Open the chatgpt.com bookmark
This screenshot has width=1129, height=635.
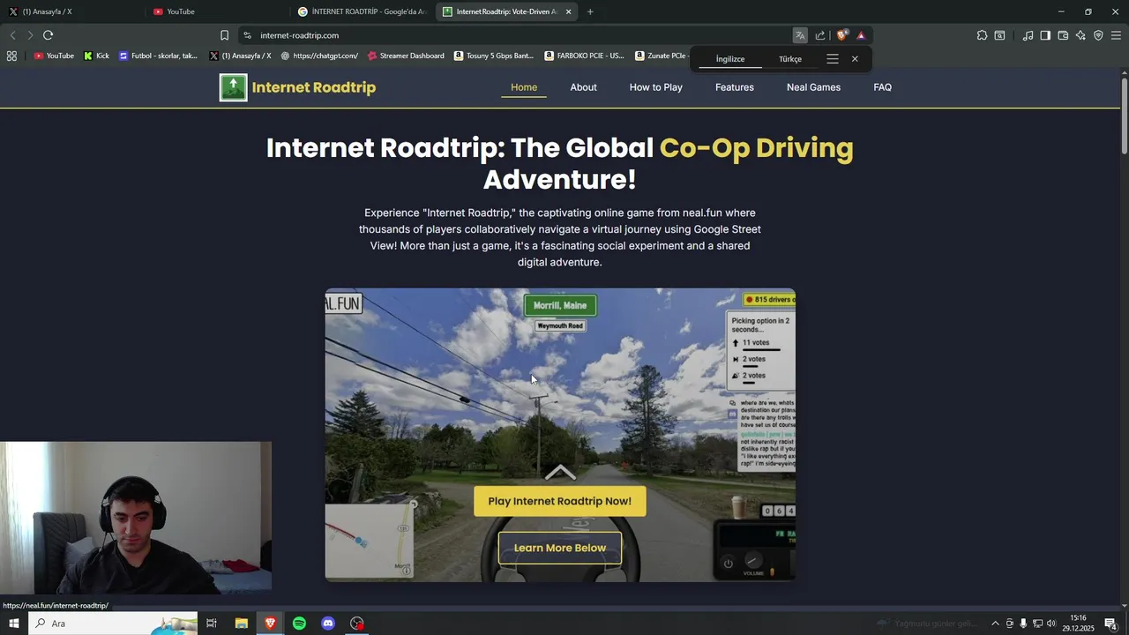319,56
